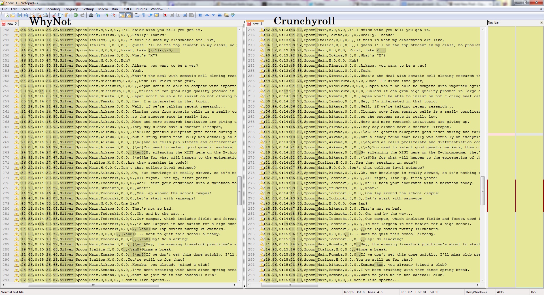The width and height of the screenshot is (544, 295).
Task: Switch to the 'new 1' tab
Action: (x=255, y=24)
